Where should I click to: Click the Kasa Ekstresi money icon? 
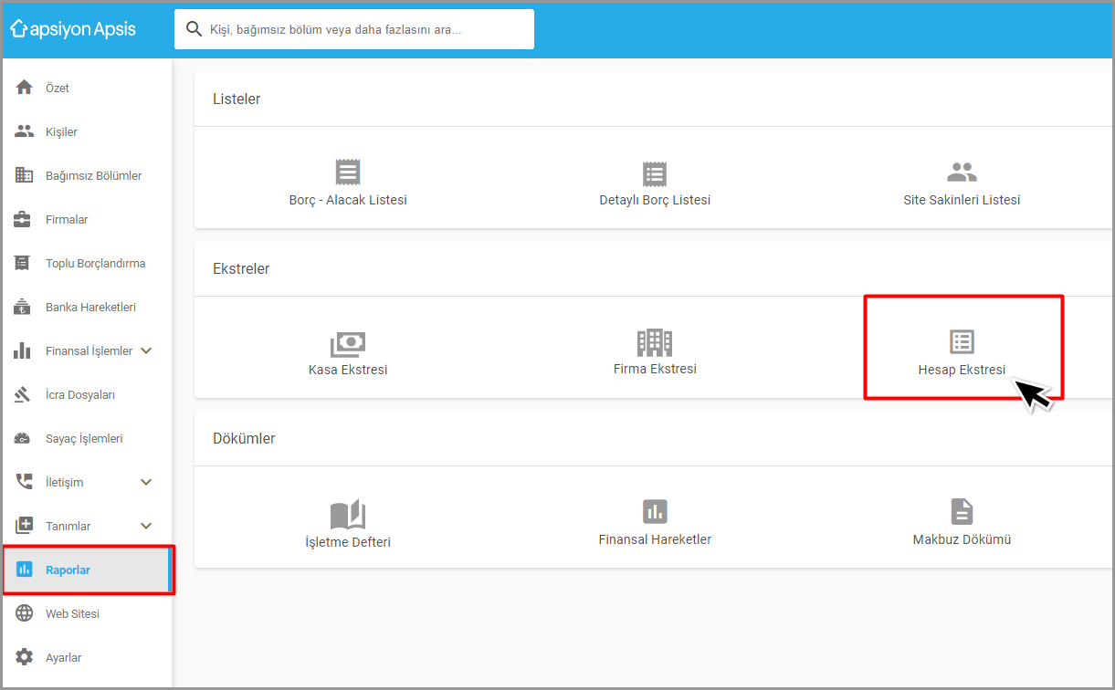(x=348, y=343)
